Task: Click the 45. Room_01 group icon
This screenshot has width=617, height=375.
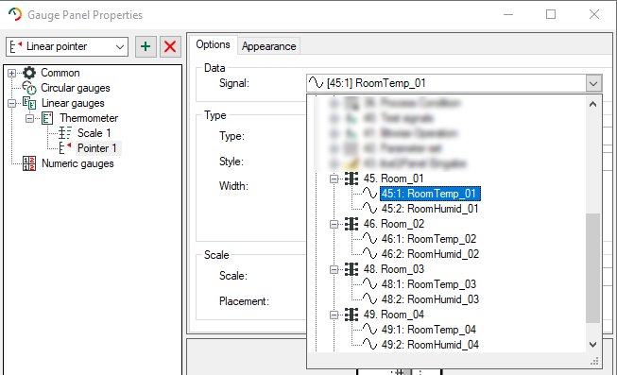Action: tap(351, 179)
